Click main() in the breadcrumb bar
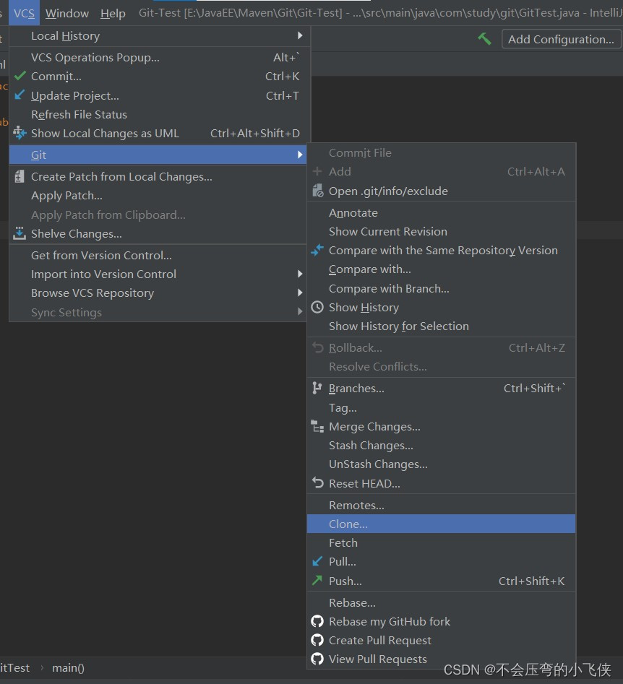 click(x=68, y=667)
